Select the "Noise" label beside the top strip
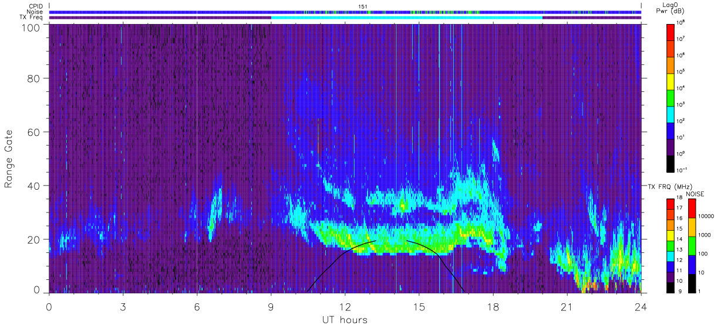 pyautogui.click(x=35, y=12)
